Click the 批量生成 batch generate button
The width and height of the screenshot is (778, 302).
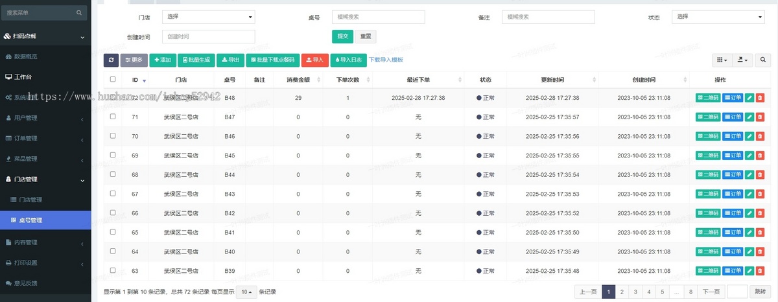(196, 60)
